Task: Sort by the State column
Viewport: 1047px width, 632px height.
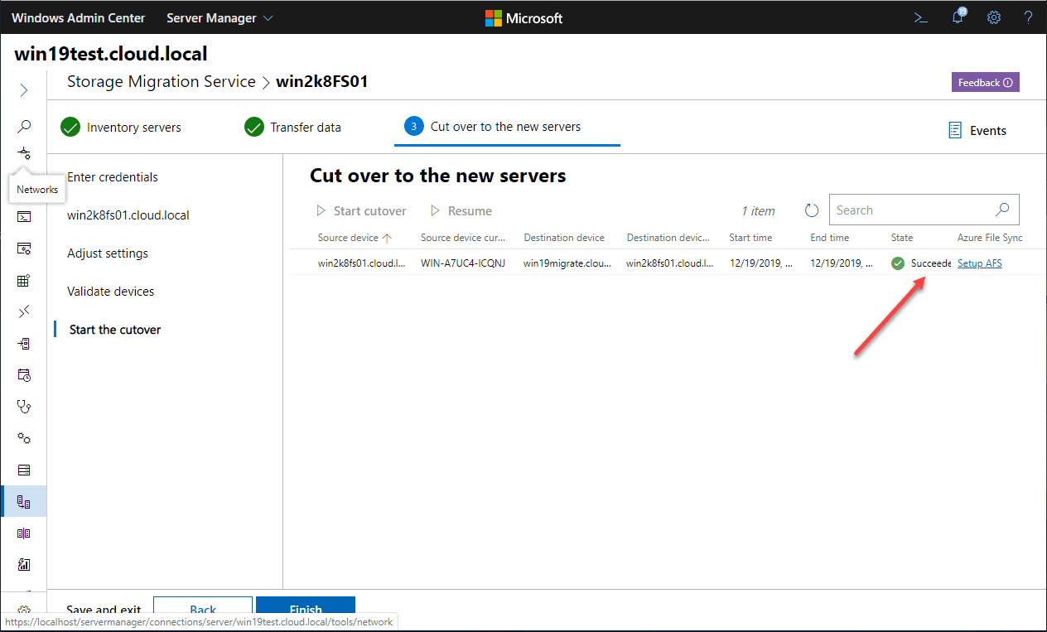Action: point(902,238)
